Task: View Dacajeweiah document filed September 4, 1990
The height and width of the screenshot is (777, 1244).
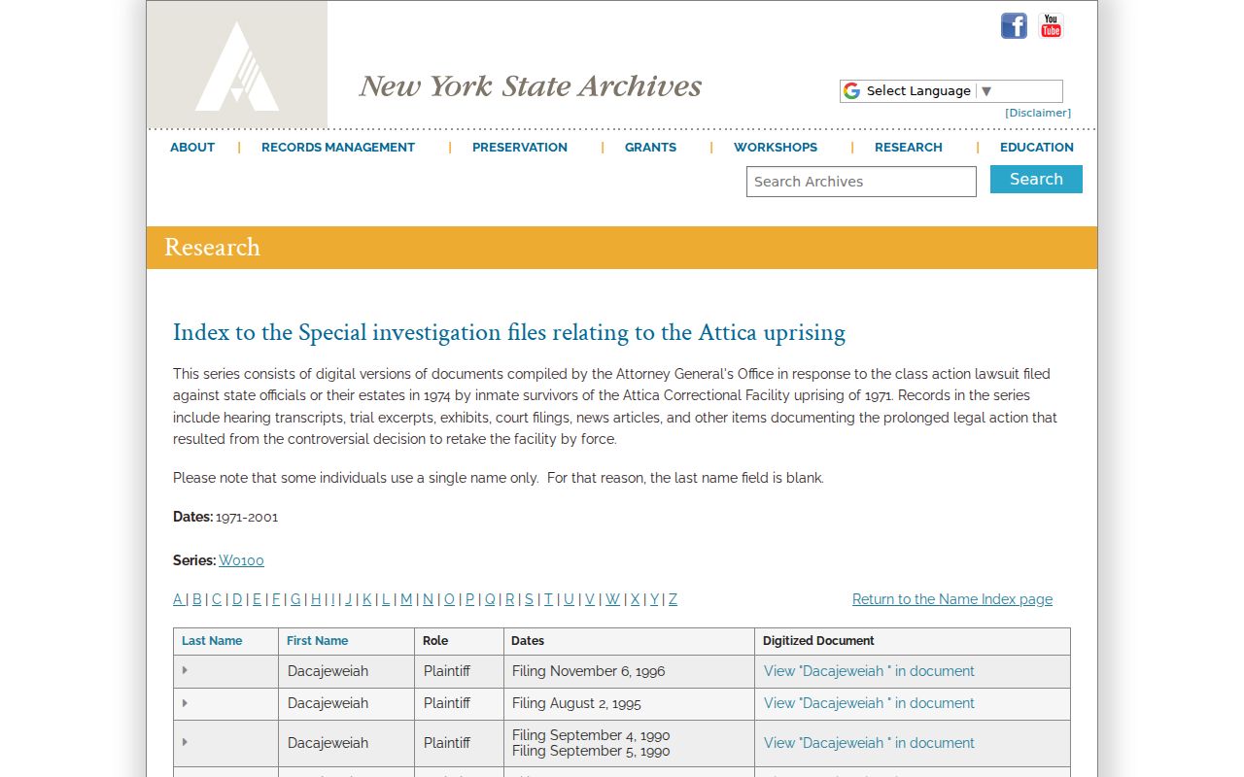Action: pos(869,743)
